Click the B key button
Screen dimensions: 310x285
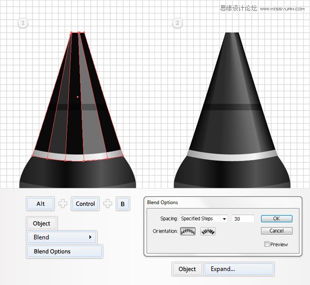122,204
